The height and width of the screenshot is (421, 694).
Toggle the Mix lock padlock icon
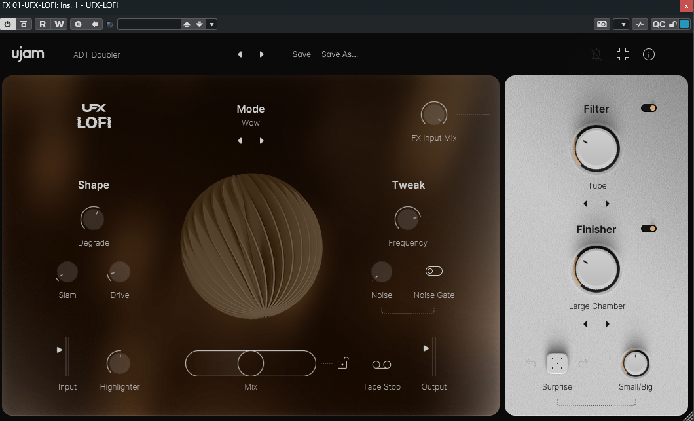point(342,363)
